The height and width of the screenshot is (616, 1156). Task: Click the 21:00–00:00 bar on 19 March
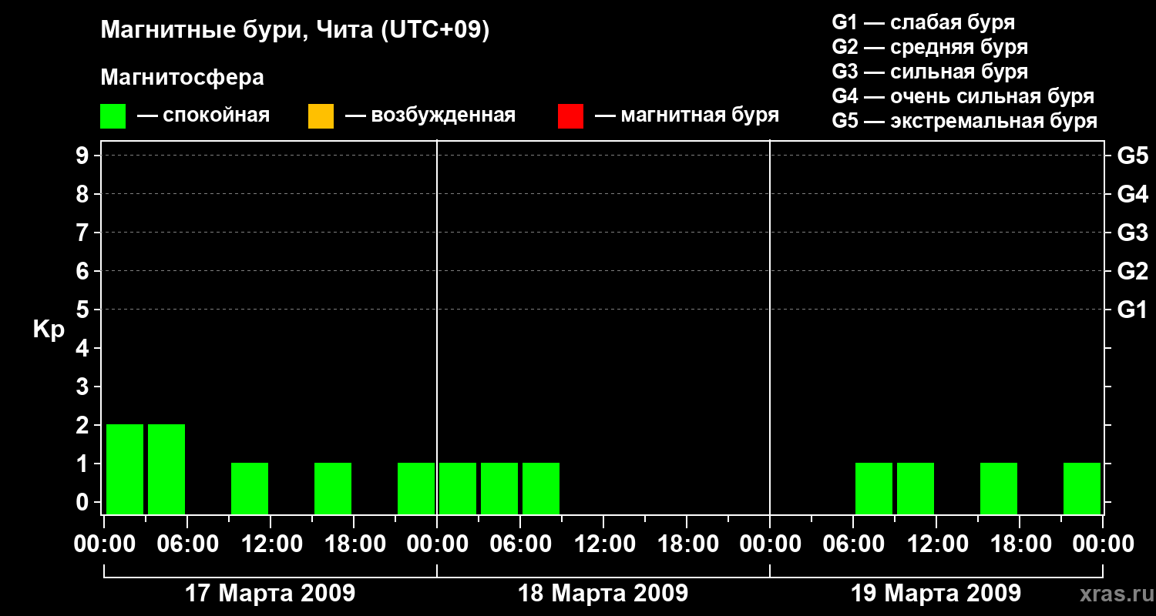pos(1082,488)
